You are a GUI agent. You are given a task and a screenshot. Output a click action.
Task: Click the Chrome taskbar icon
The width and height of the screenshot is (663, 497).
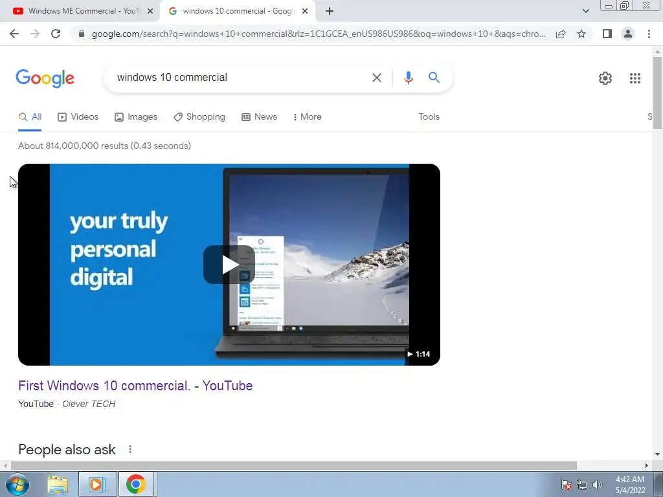pyautogui.click(x=136, y=484)
